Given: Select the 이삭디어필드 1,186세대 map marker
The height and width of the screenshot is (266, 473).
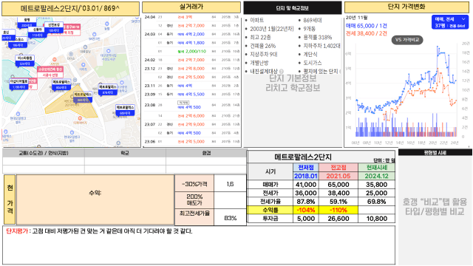Looking at the screenshot, I should click(18, 84).
